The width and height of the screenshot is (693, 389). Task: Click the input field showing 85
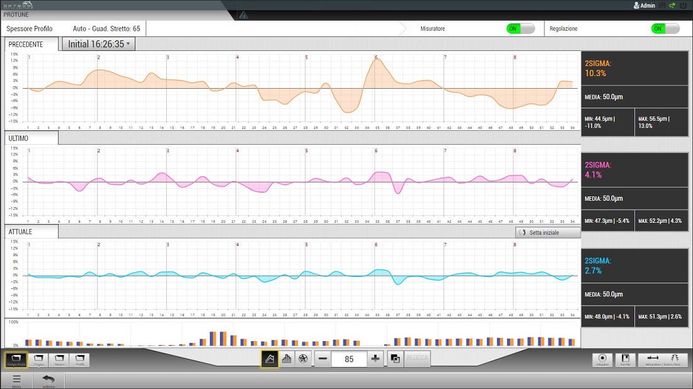[349, 359]
